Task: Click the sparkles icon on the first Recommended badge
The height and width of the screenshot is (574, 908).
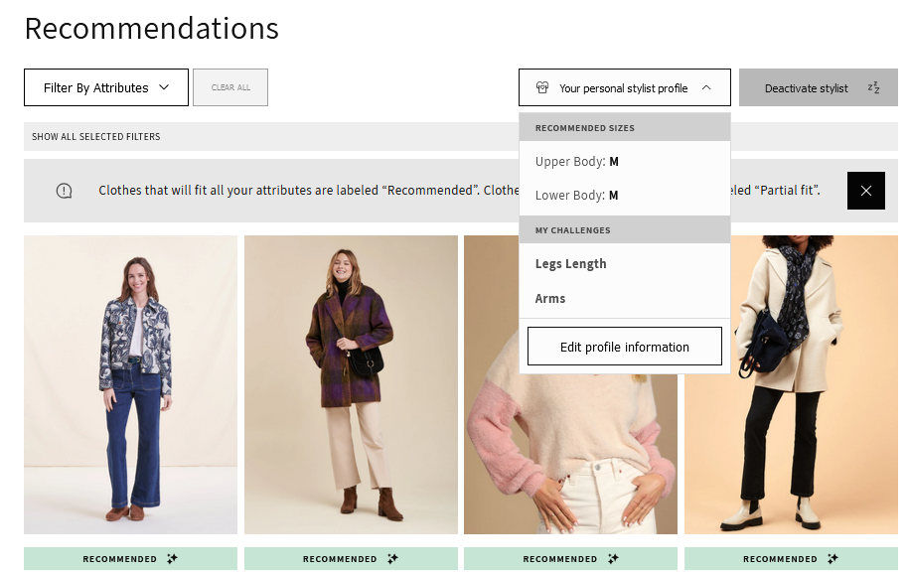Action: (x=172, y=558)
